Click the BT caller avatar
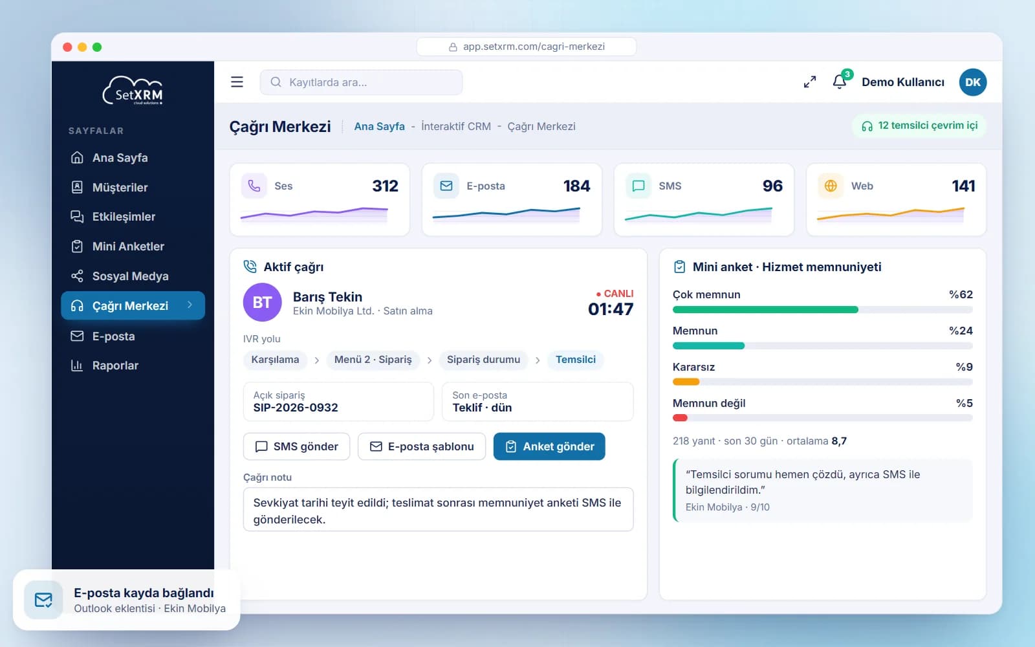 (x=262, y=302)
